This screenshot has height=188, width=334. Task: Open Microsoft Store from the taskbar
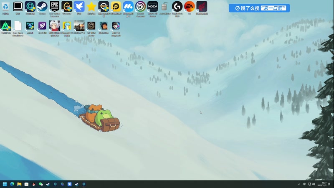(26, 184)
